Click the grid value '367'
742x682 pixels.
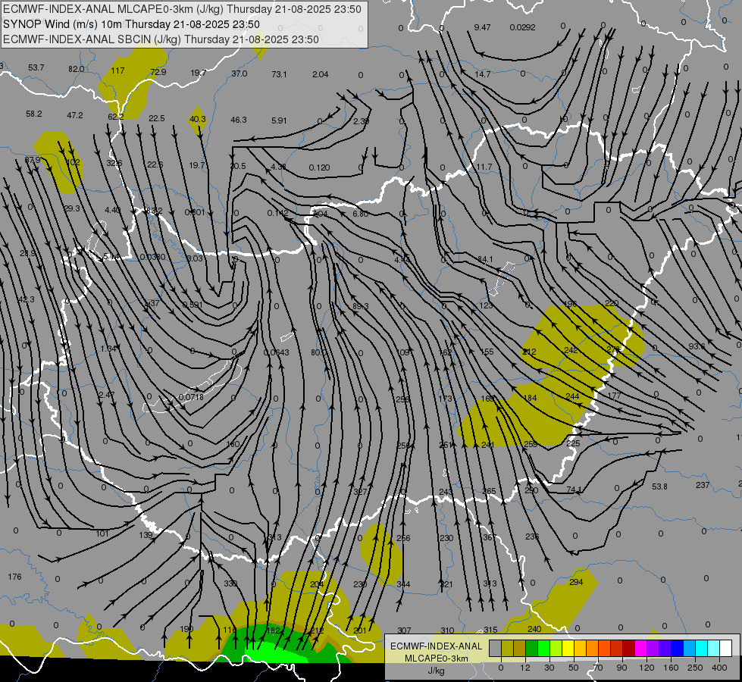tap(490, 537)
